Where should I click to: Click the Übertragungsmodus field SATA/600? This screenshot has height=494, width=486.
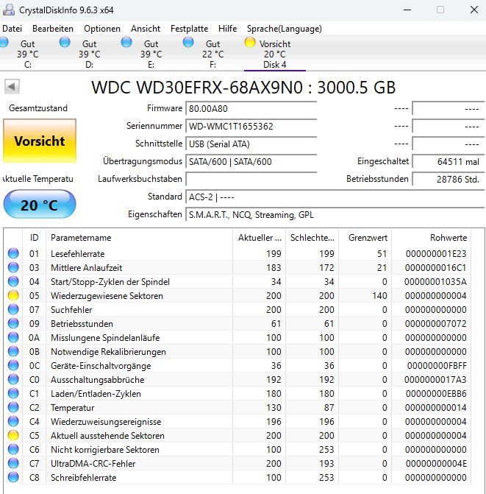coord(251,162)
